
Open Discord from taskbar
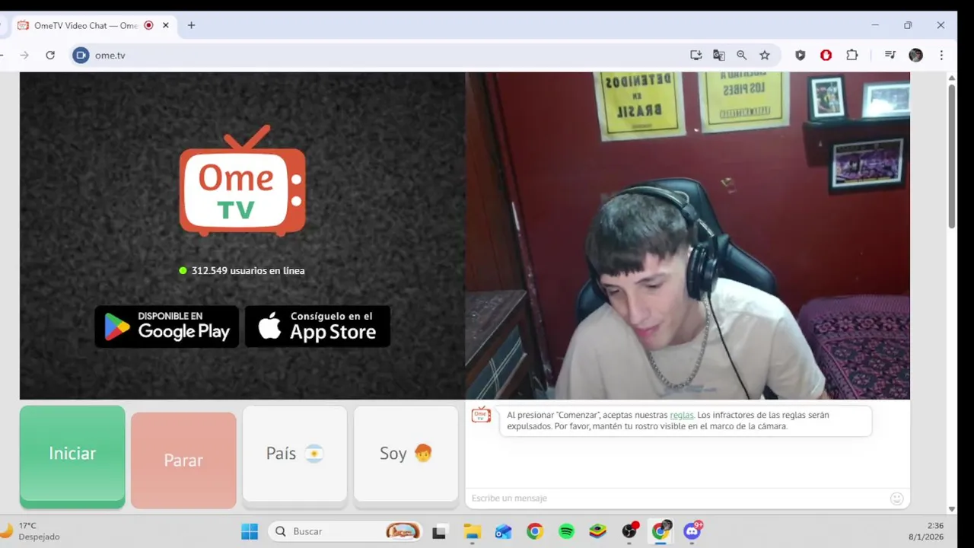coord(692,531)
